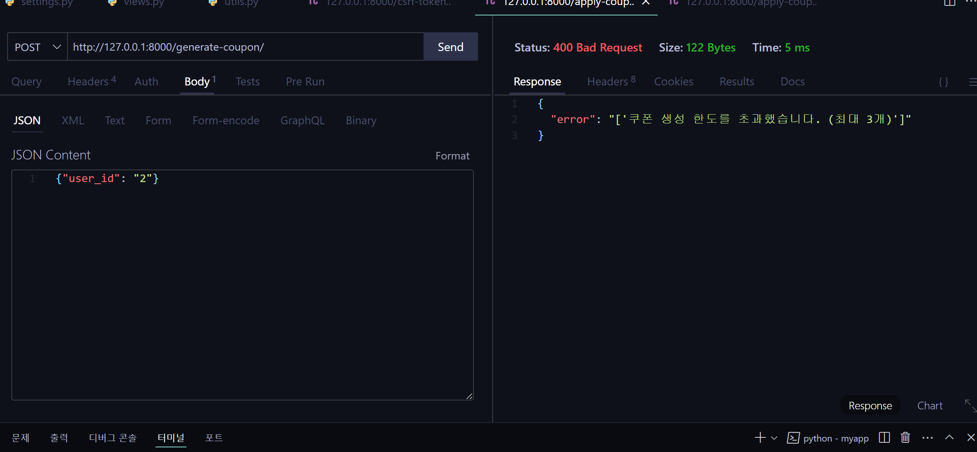This screenshot has height=452, width=977.
Task: Switch response view to Chart
Action: tap(930, 406)
